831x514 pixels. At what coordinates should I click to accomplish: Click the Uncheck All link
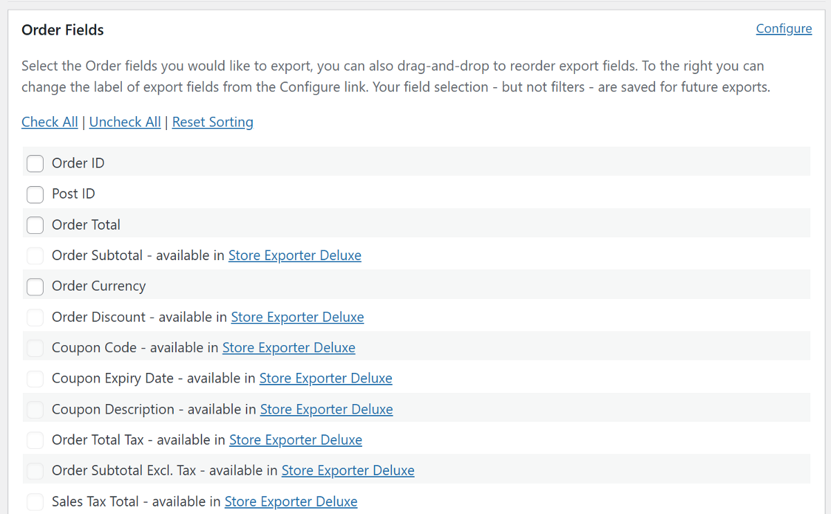tap(125, 122)
